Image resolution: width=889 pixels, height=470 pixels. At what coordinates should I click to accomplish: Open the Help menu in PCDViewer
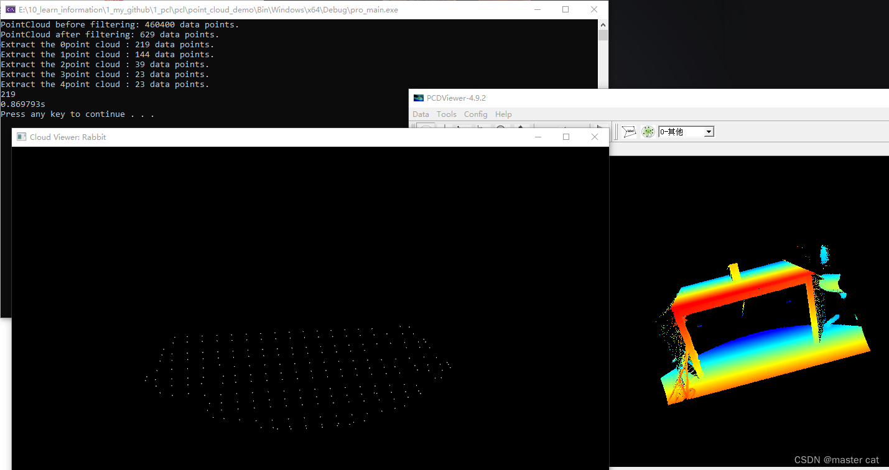click(x=503, y=114)
